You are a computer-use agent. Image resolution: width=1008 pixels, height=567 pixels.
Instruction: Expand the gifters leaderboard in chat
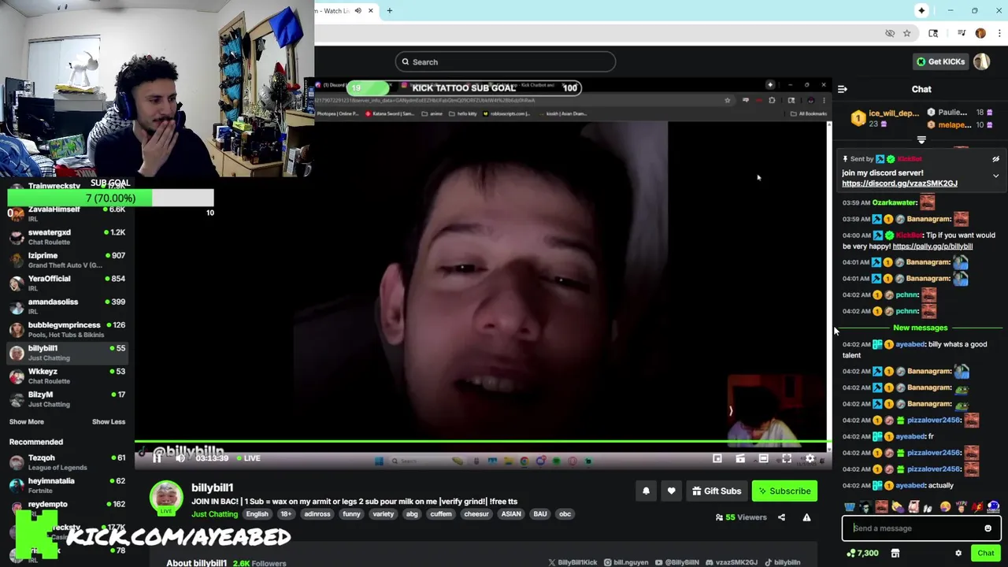921,139
